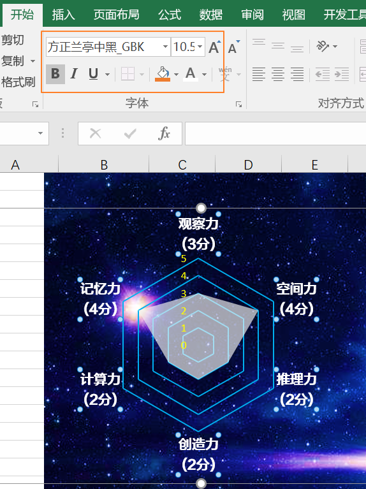Increase indent icon
Screen dimensions: 366x489
pyautogui.click(x=342, y=74)
